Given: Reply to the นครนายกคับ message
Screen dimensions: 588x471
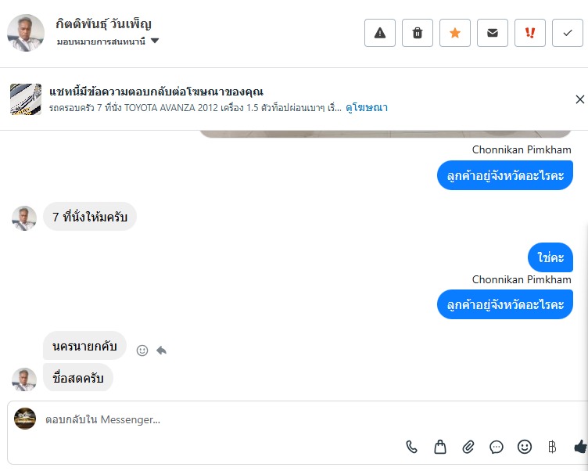Looking at the screenshot, I should (161, 351).
